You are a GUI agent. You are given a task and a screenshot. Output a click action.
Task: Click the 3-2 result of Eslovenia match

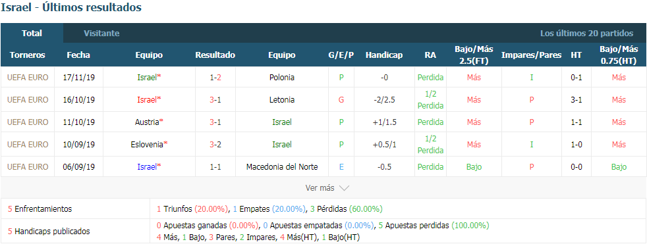point(215,144)
